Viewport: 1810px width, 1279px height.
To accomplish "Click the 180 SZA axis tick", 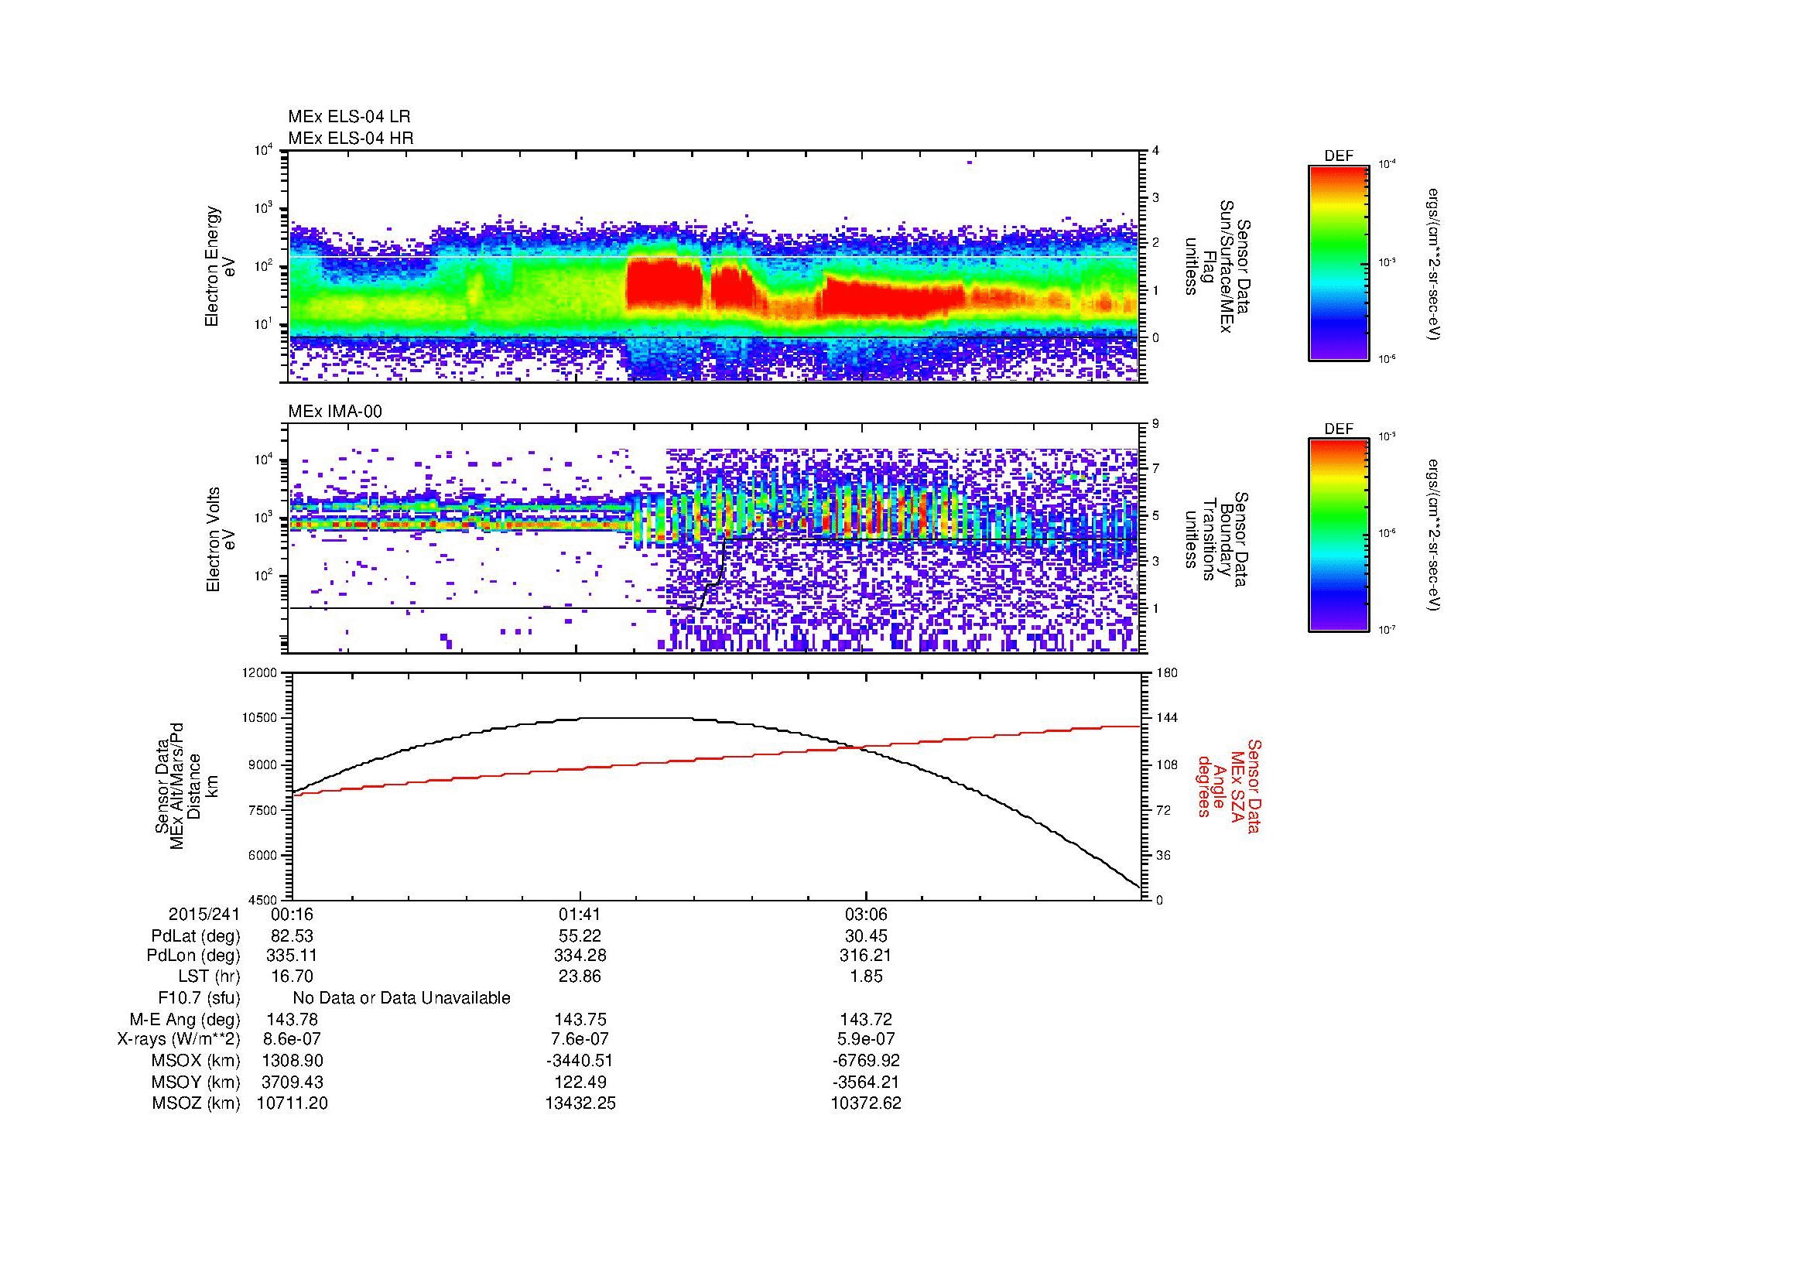I will [1167, 673].
